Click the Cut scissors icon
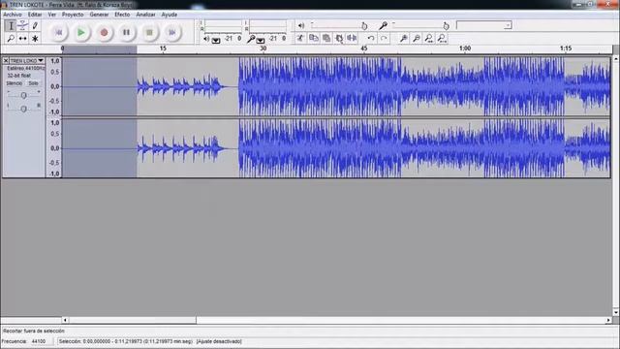This screenshot has width=620, height=349. 300,38
